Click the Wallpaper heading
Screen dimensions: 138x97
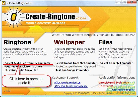[x=69, y=42]
